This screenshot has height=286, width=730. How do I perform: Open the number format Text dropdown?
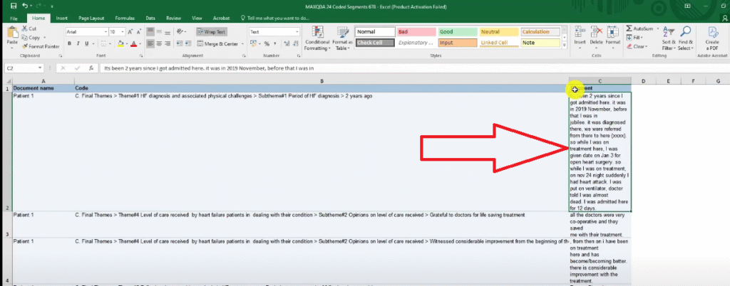pyautogui.click(x=297, y=32)
